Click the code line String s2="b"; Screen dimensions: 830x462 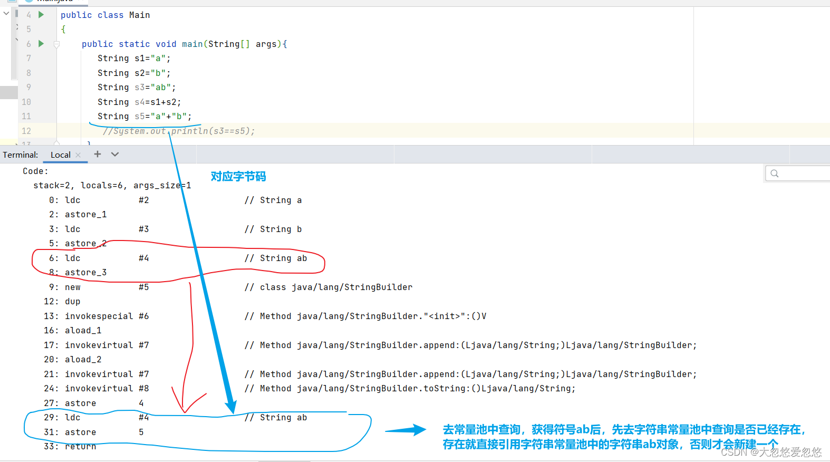(x=134, y=73)
